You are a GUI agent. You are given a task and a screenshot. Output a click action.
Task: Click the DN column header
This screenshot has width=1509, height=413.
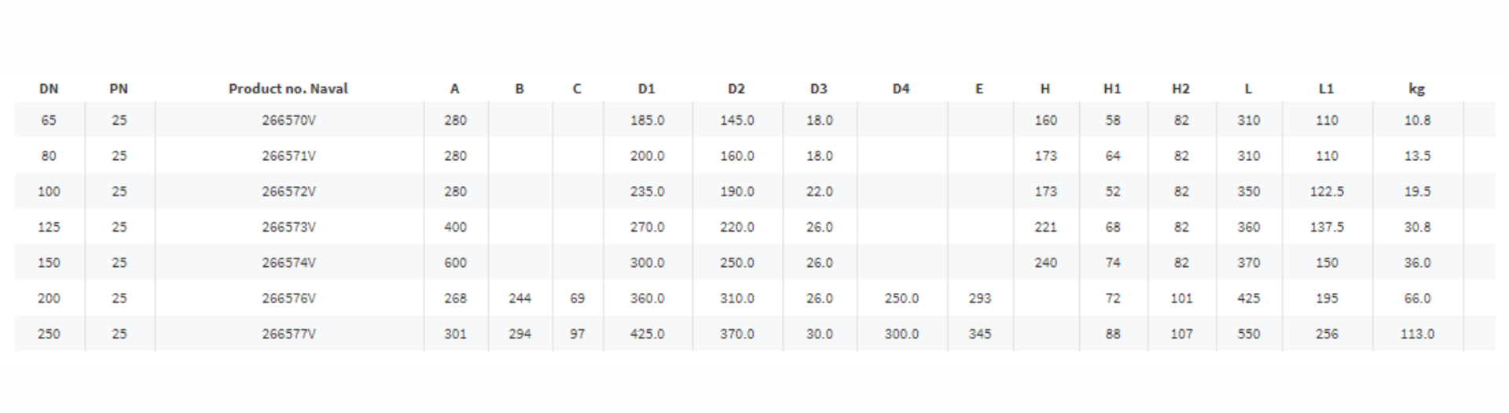(49, 89)
